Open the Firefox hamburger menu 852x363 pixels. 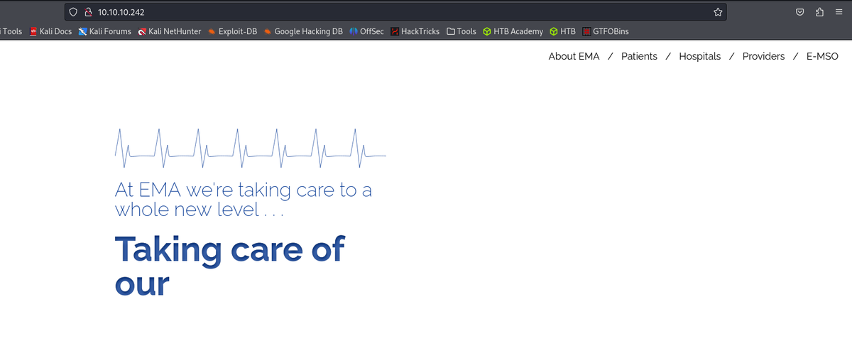[839, 12]
